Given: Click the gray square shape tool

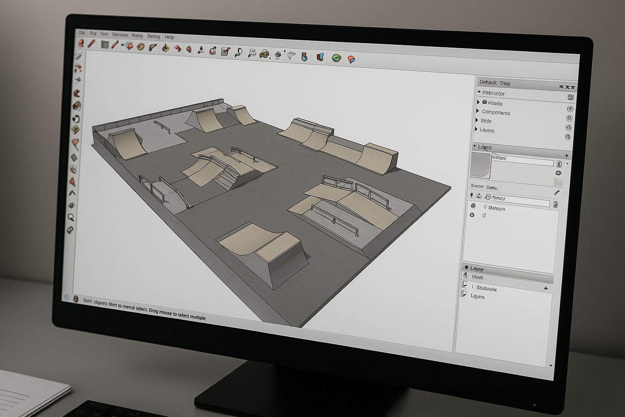Looking at the screenshot, I should tap(105, 44).
